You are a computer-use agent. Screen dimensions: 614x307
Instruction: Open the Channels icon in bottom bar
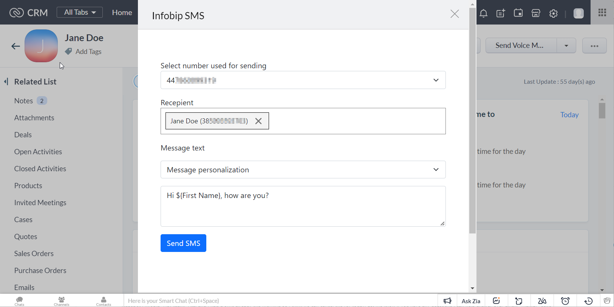pos(61,301)
